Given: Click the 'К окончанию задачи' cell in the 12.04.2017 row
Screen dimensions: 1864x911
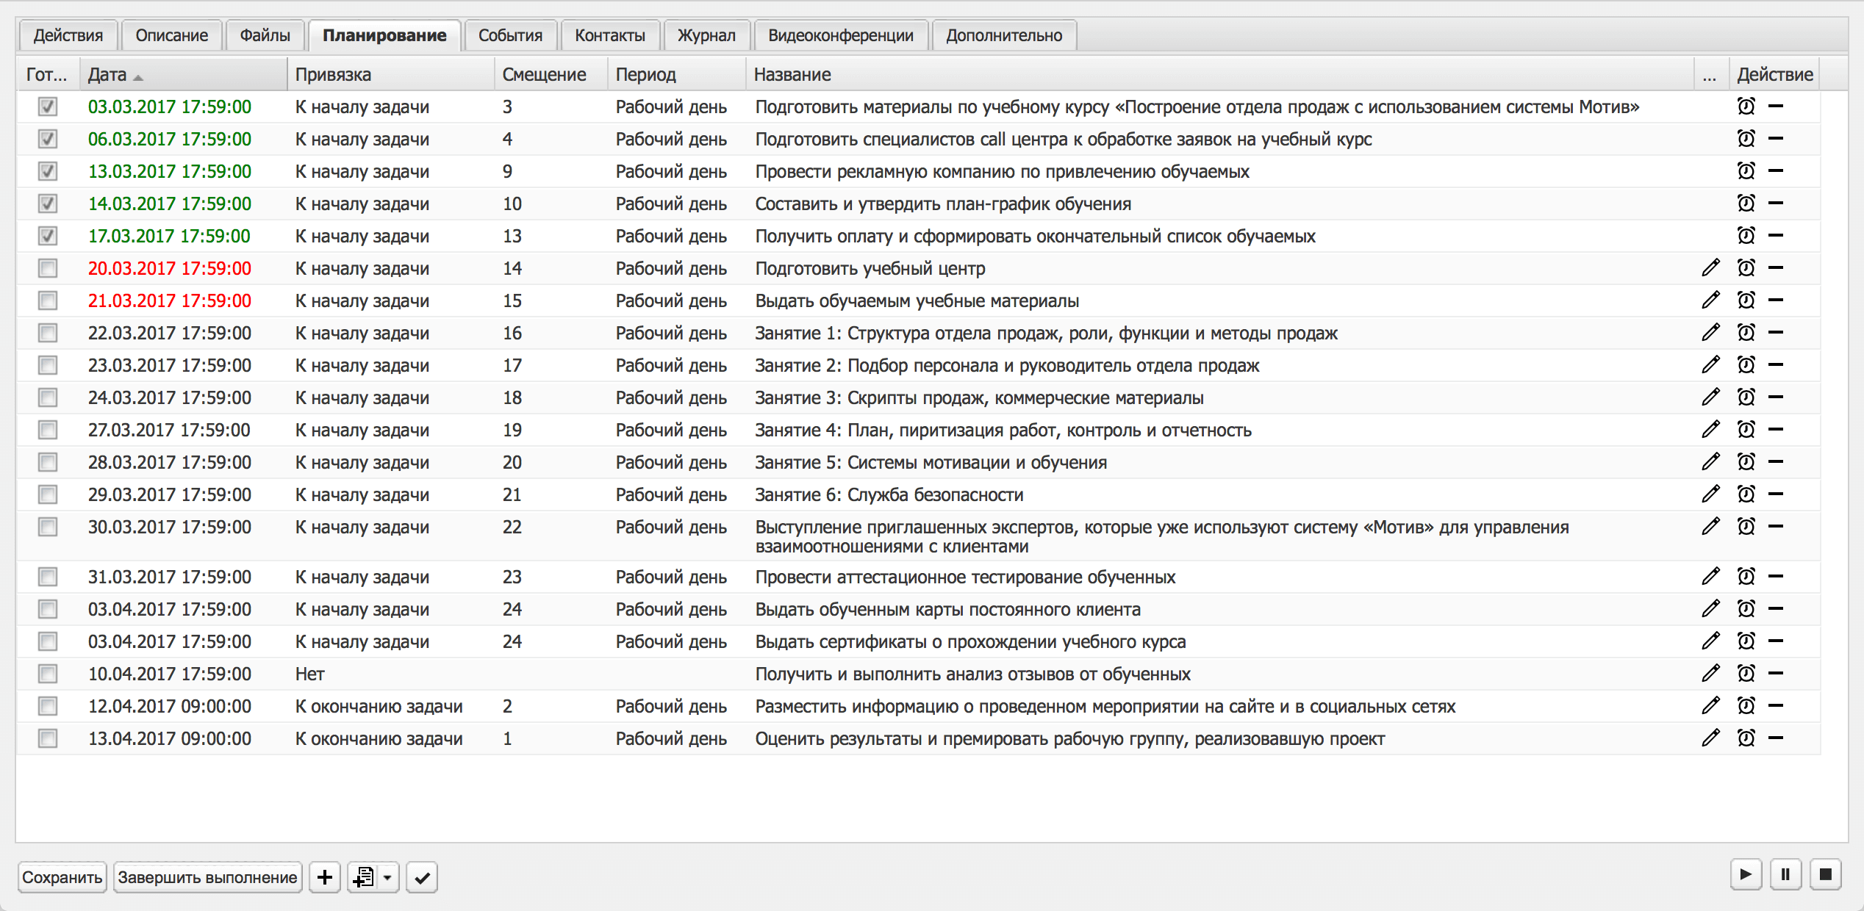Looking at the screenshot, I should [379, 706].
